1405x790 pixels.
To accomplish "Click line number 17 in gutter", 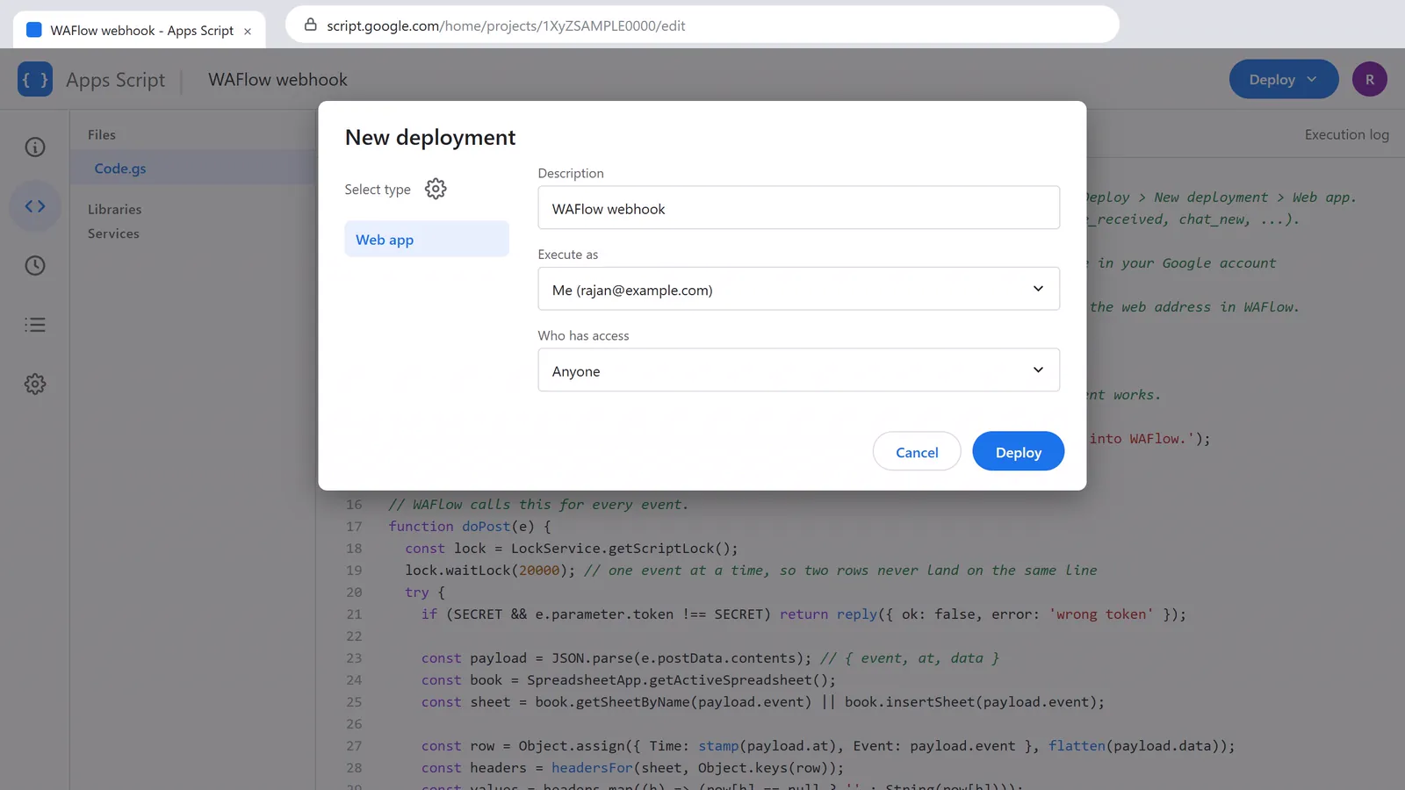I will [354, 527].
